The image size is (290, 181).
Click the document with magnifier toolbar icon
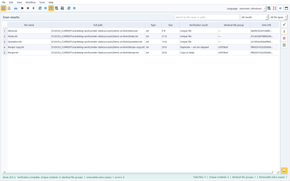coord(62,8)
